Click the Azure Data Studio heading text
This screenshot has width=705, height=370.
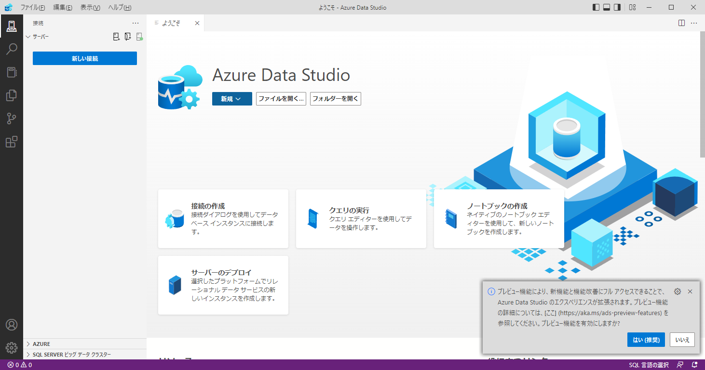click(x=281, y=75)
